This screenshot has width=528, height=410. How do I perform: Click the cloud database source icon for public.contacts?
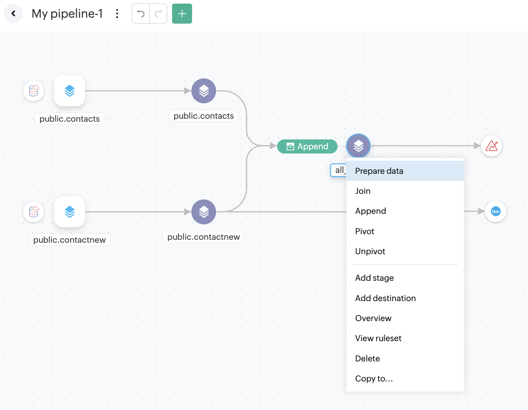click(34, 91)
